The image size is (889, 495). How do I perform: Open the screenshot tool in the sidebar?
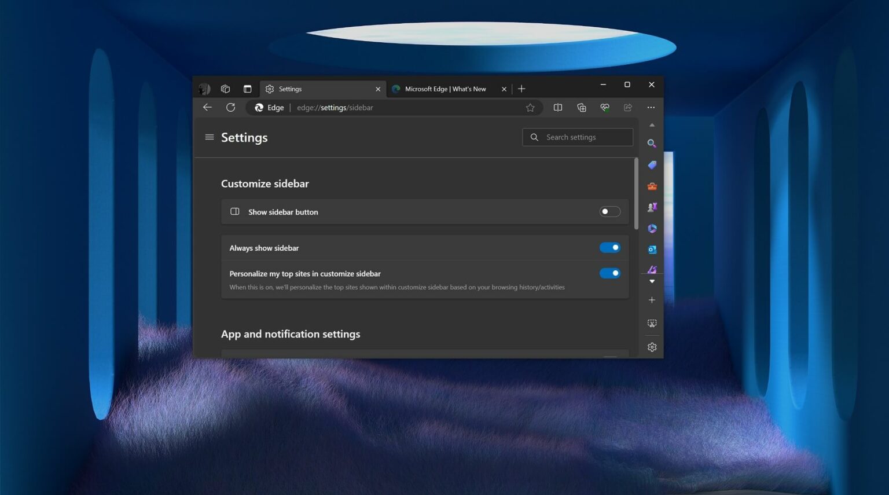(652, 323)
